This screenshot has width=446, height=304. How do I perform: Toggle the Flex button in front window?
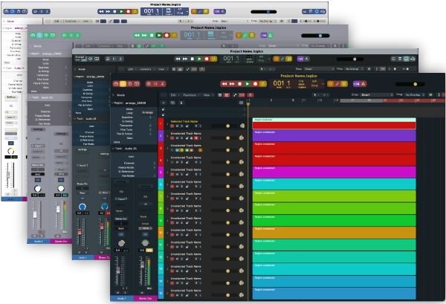pos(242,95)
